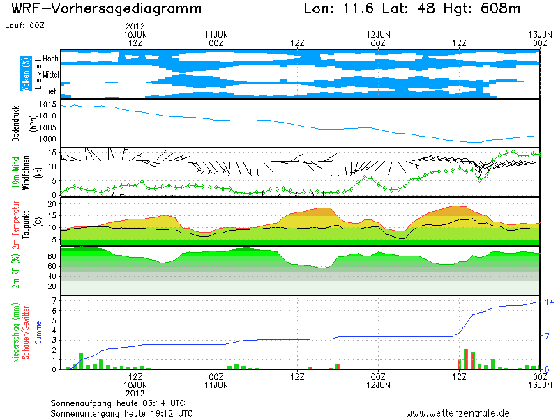Select the 2m RF (%) axis label

tap(16, 271)
